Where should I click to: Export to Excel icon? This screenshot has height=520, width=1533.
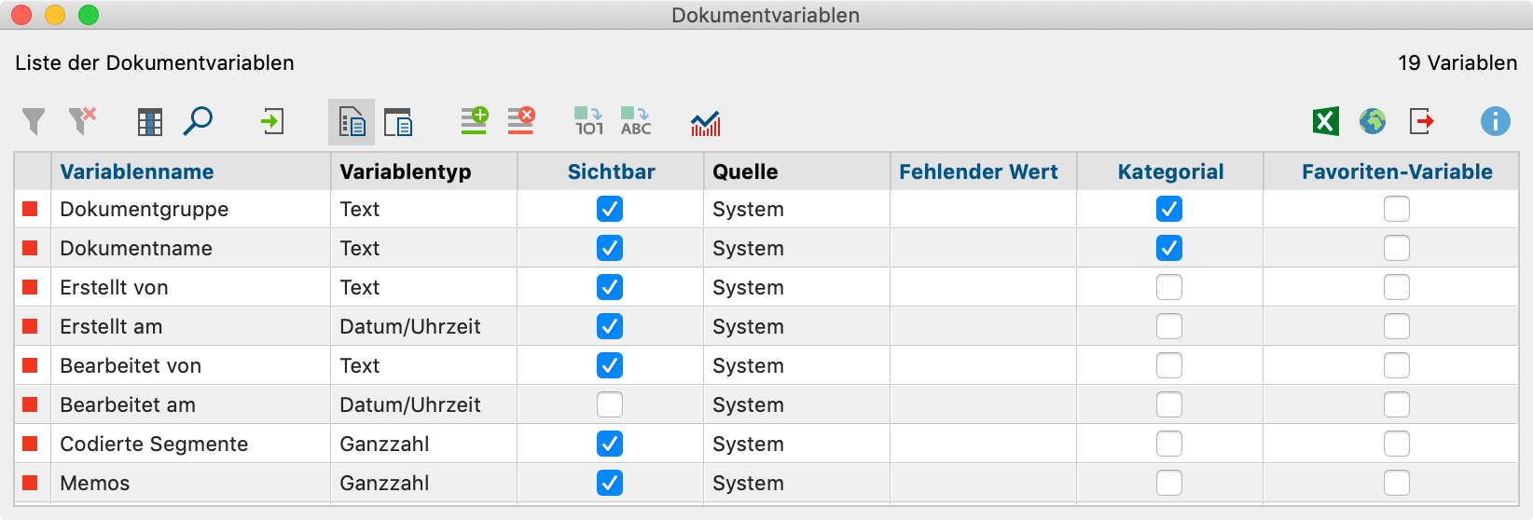click(x=1326, y=121)
